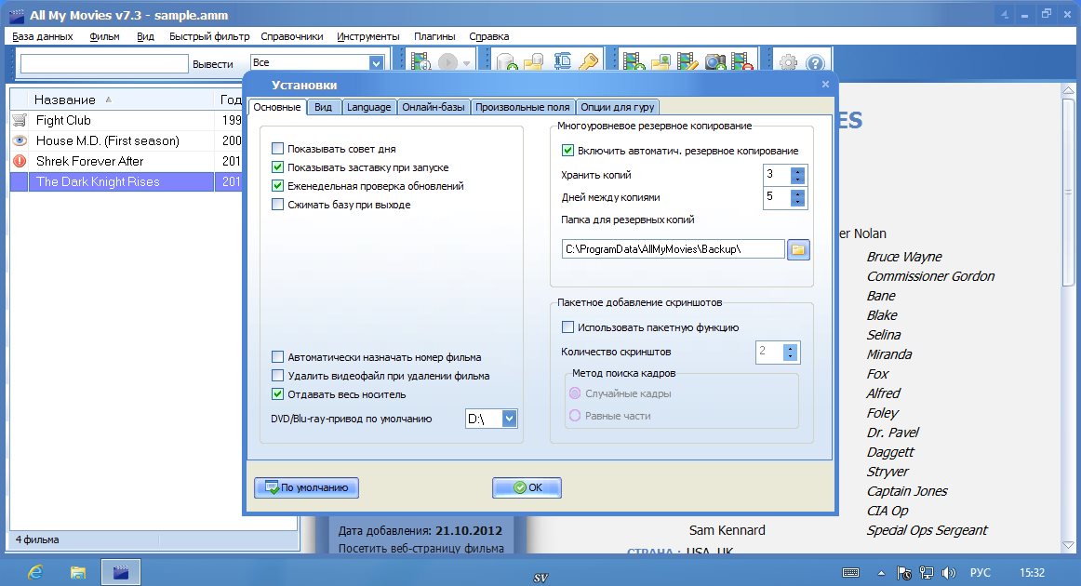This screenshot has width=1081, height=586.
Task: Check Сжимать базу при выходе
Action: coord(277,204)
